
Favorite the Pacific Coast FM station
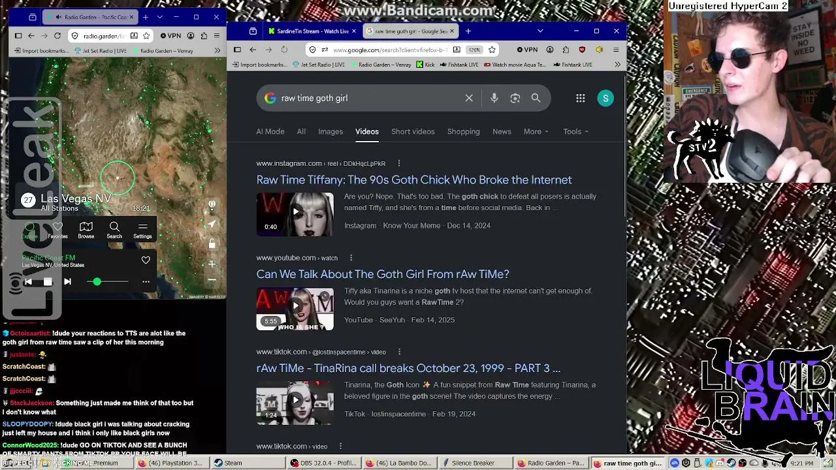pyautogui.click(x=146, y=260)
